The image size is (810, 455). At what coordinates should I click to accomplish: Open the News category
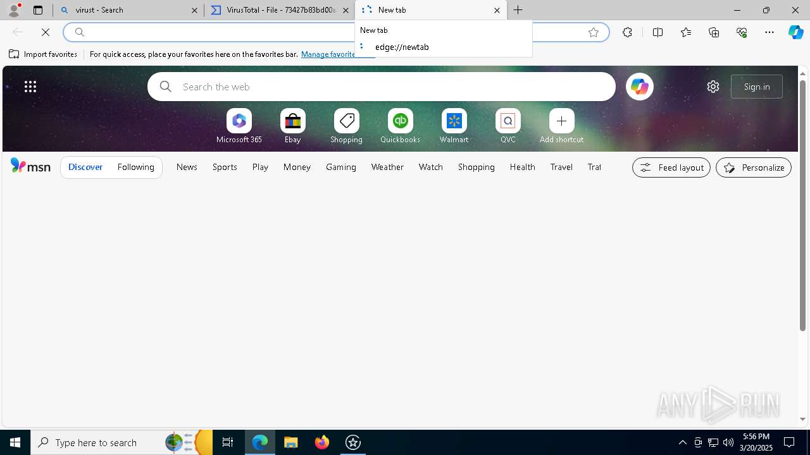click(187, 167)
